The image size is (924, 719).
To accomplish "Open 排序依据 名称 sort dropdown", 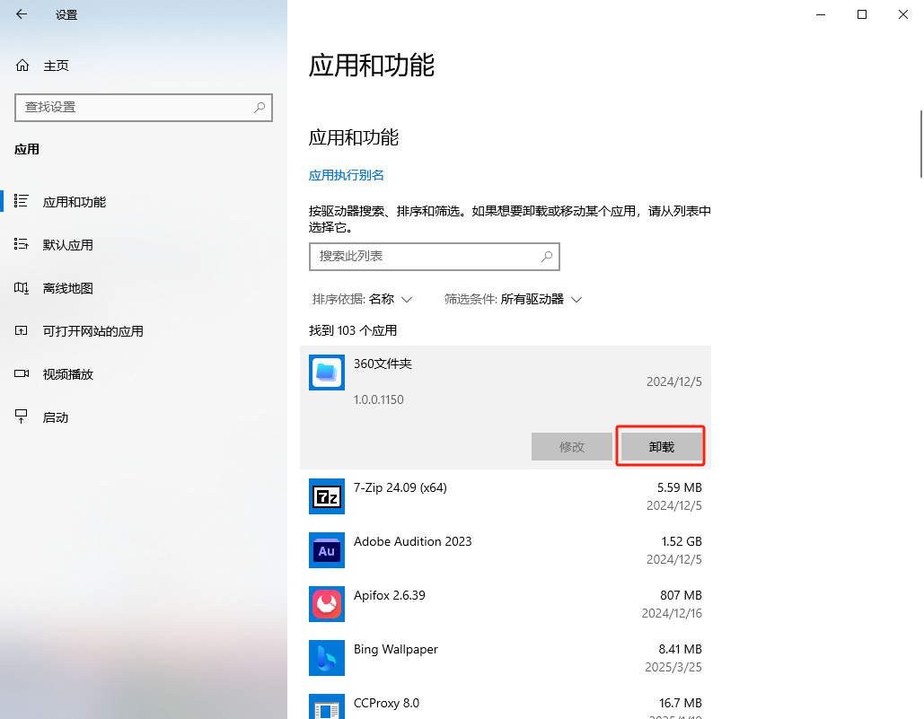I will 362,299.
